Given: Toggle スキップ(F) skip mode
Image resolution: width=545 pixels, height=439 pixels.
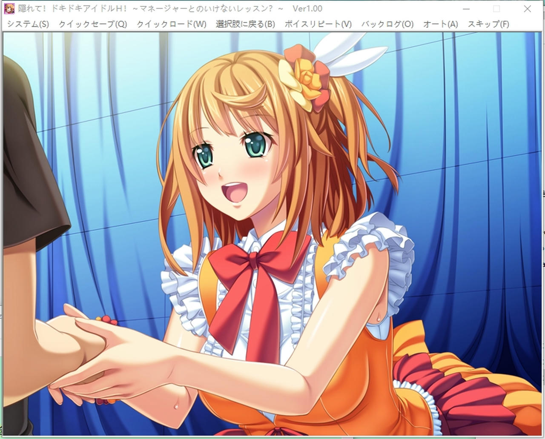Looking at the screenshot, I should [488, 24].
